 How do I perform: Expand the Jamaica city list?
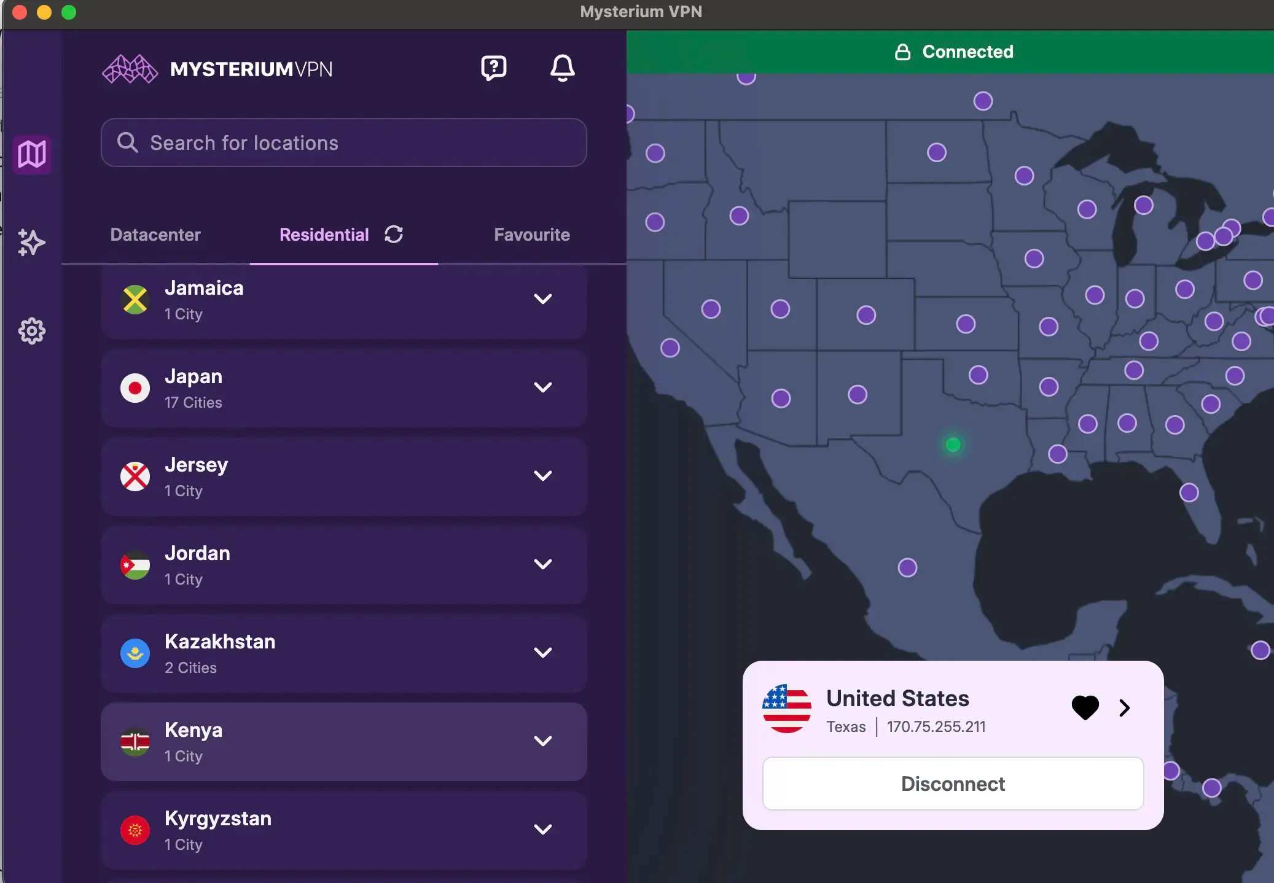pyautogui.click(x=543, y=299)
